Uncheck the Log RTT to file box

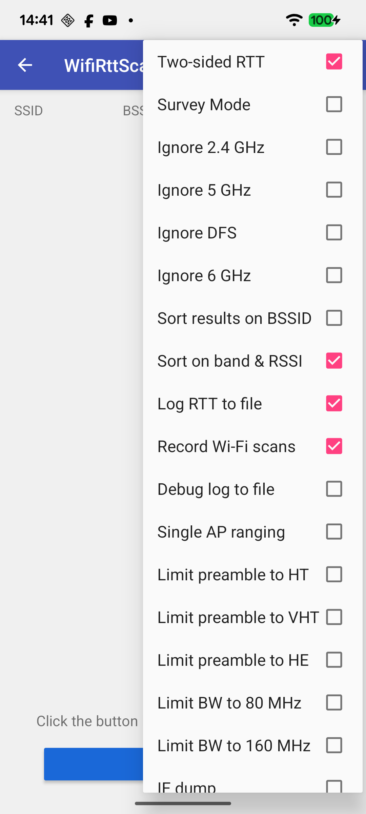(x=334, y=404)
